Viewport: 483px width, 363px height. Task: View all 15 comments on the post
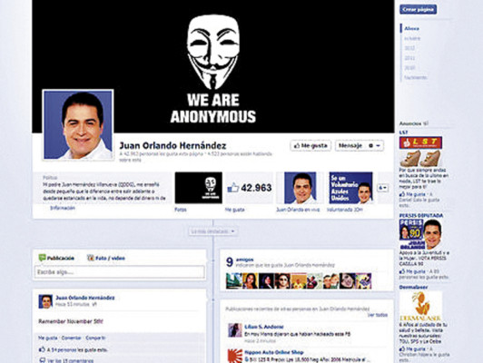(x=70, y=360)
